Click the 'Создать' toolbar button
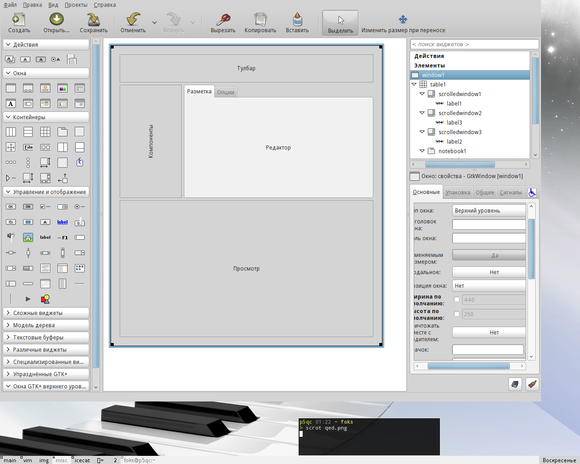 (x=19, y=23)
